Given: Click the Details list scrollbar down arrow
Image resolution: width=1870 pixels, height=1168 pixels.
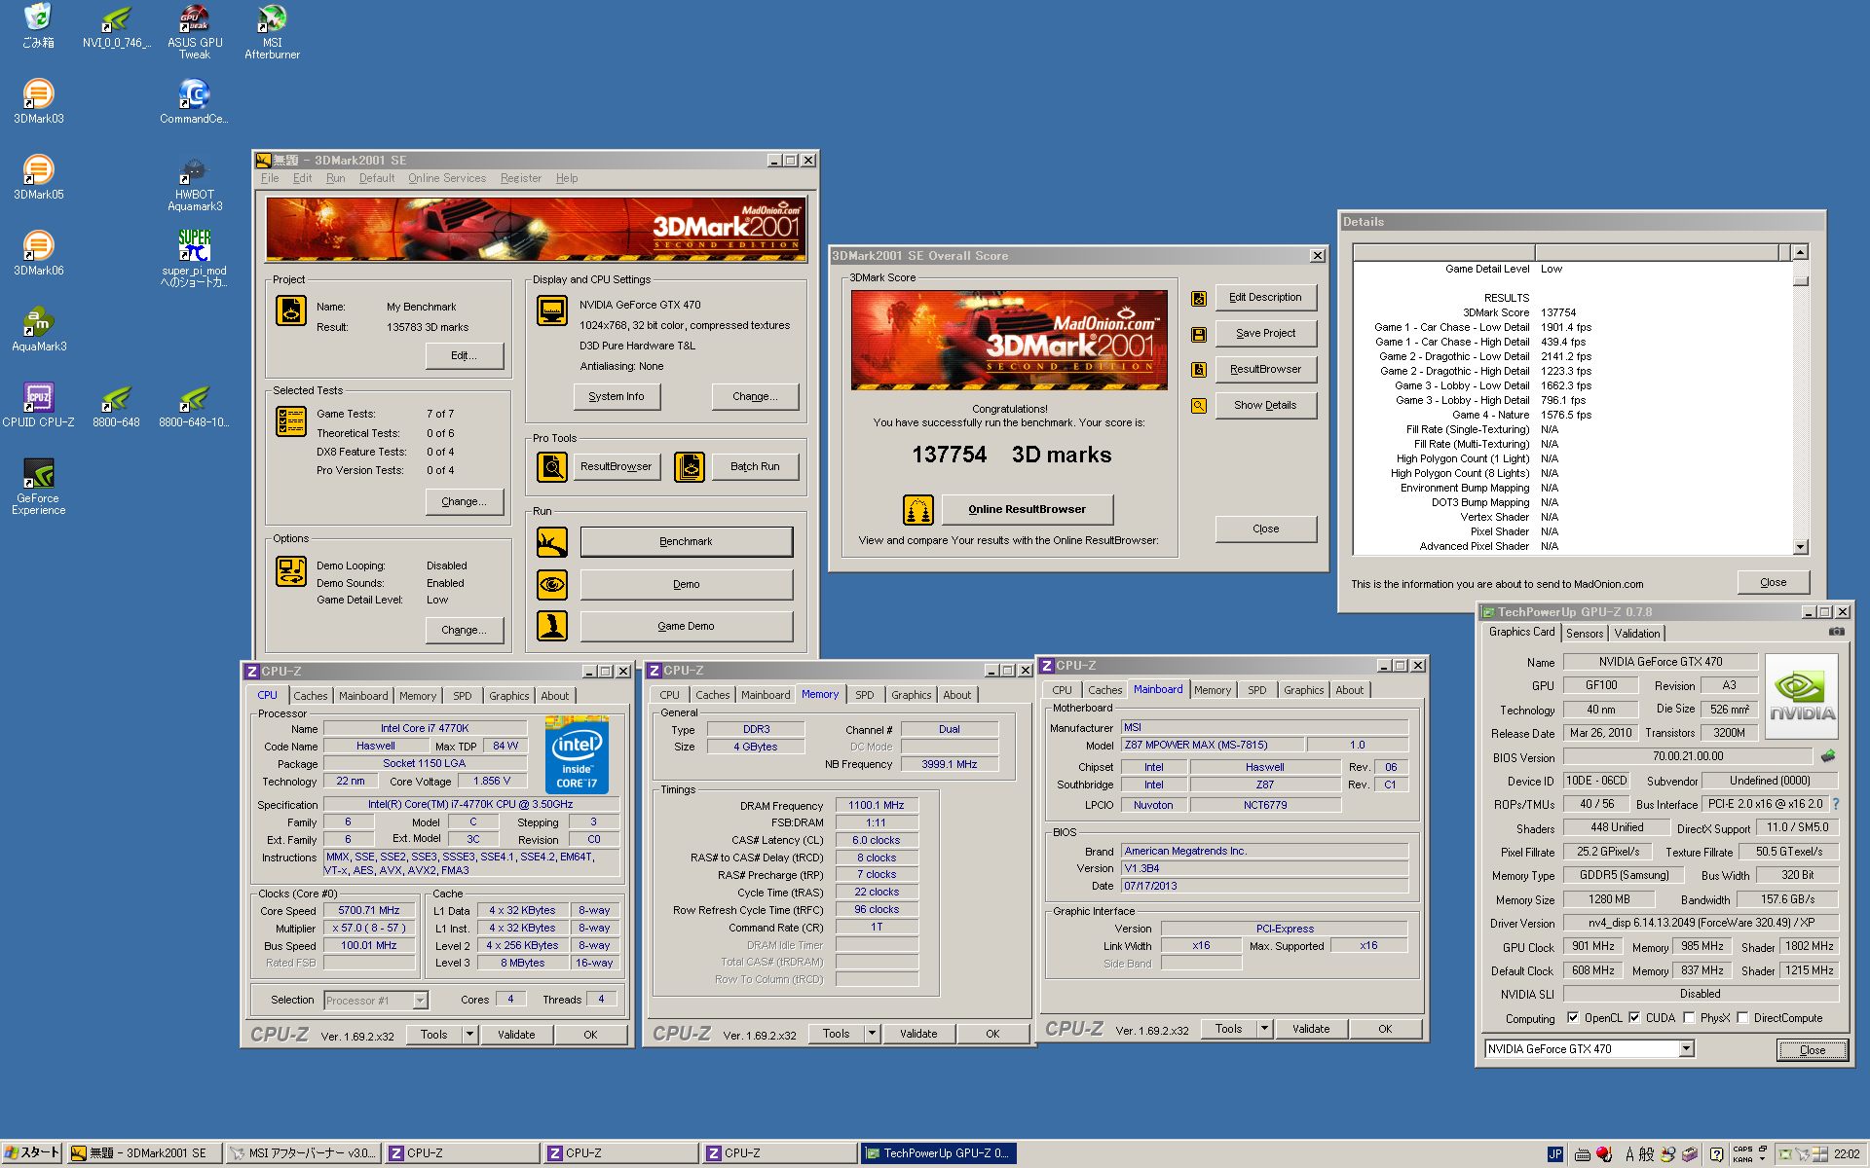Looking at the screenshot, I should (x=1800, y=547).
